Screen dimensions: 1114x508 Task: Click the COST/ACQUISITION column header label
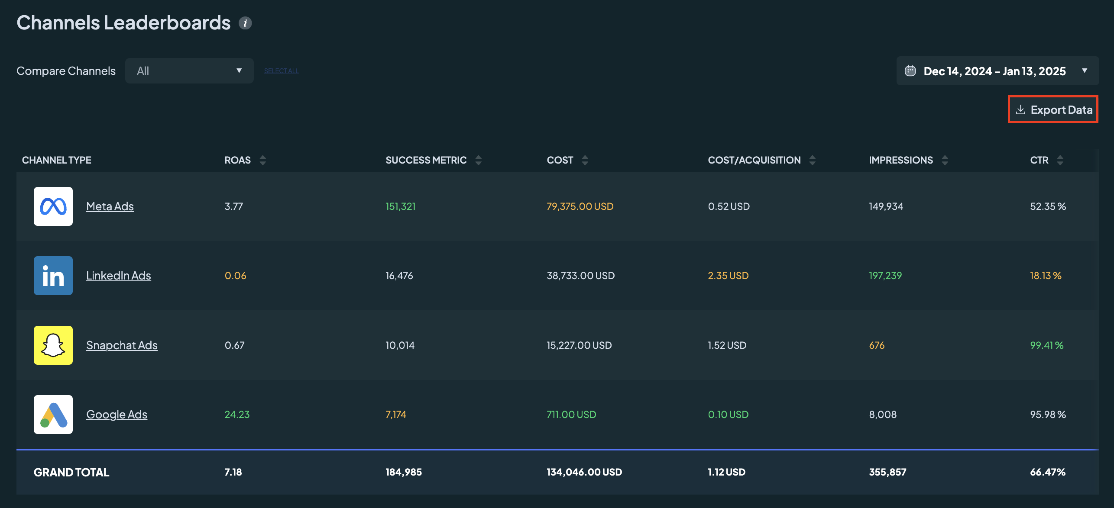(x=754, y=160)
